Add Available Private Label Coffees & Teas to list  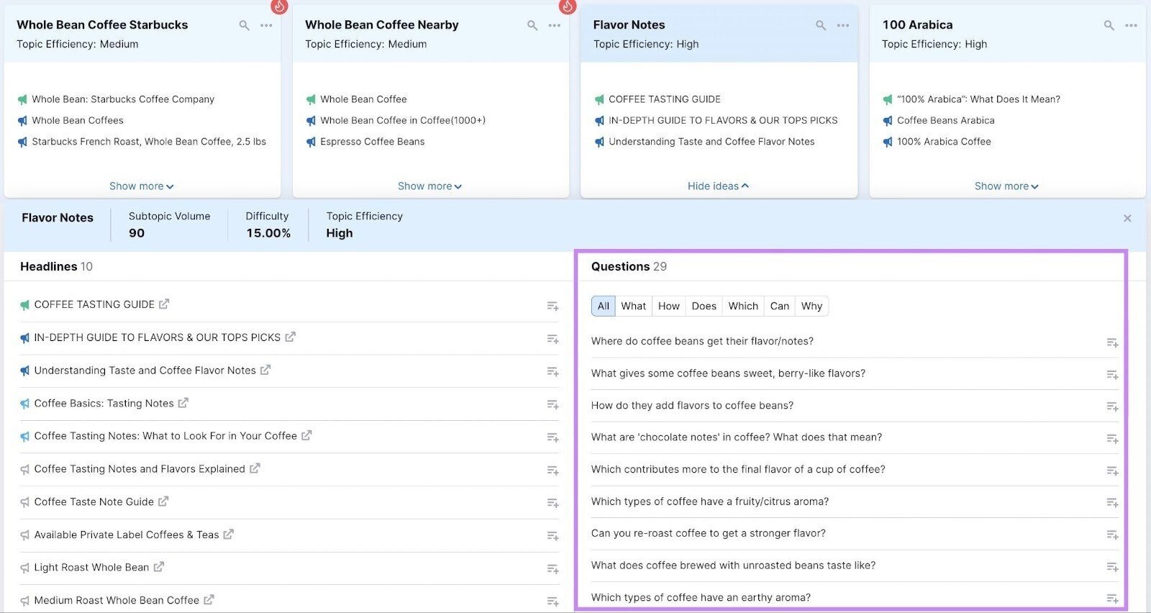pos(552,535)
